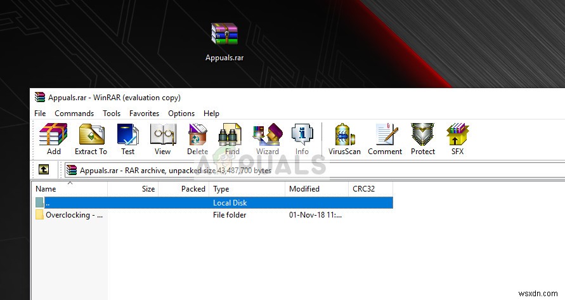Go up one level arrow button
The image size is (565, 300).
pyautogui.click(x=44, y=169)
